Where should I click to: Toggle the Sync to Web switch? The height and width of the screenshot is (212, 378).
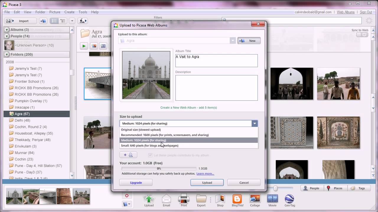[362, 35]
